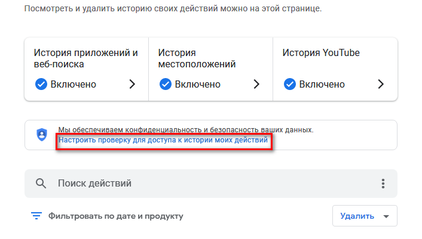Click 'Фильтровать по дате и продукту'
Viewport: 422px width, 239px height.
pyautogui.click(x=115, y=216)
